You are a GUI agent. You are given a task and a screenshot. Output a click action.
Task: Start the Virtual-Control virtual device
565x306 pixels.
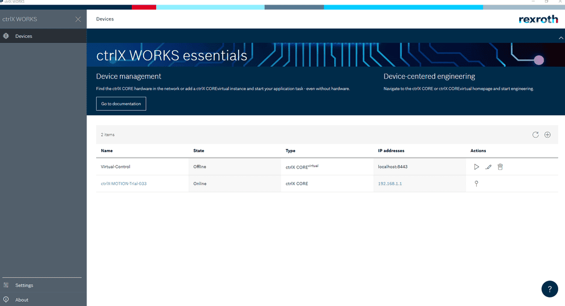coord(476,167)
